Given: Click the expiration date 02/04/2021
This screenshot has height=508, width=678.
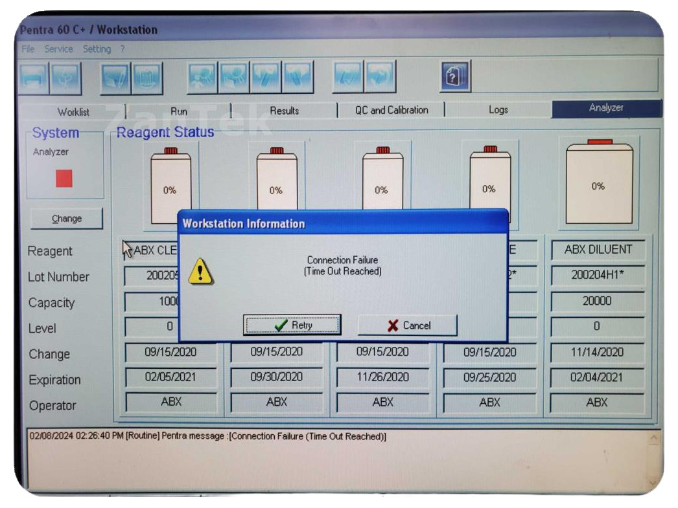Looking at the screenshot, I should tap(596, 377).
